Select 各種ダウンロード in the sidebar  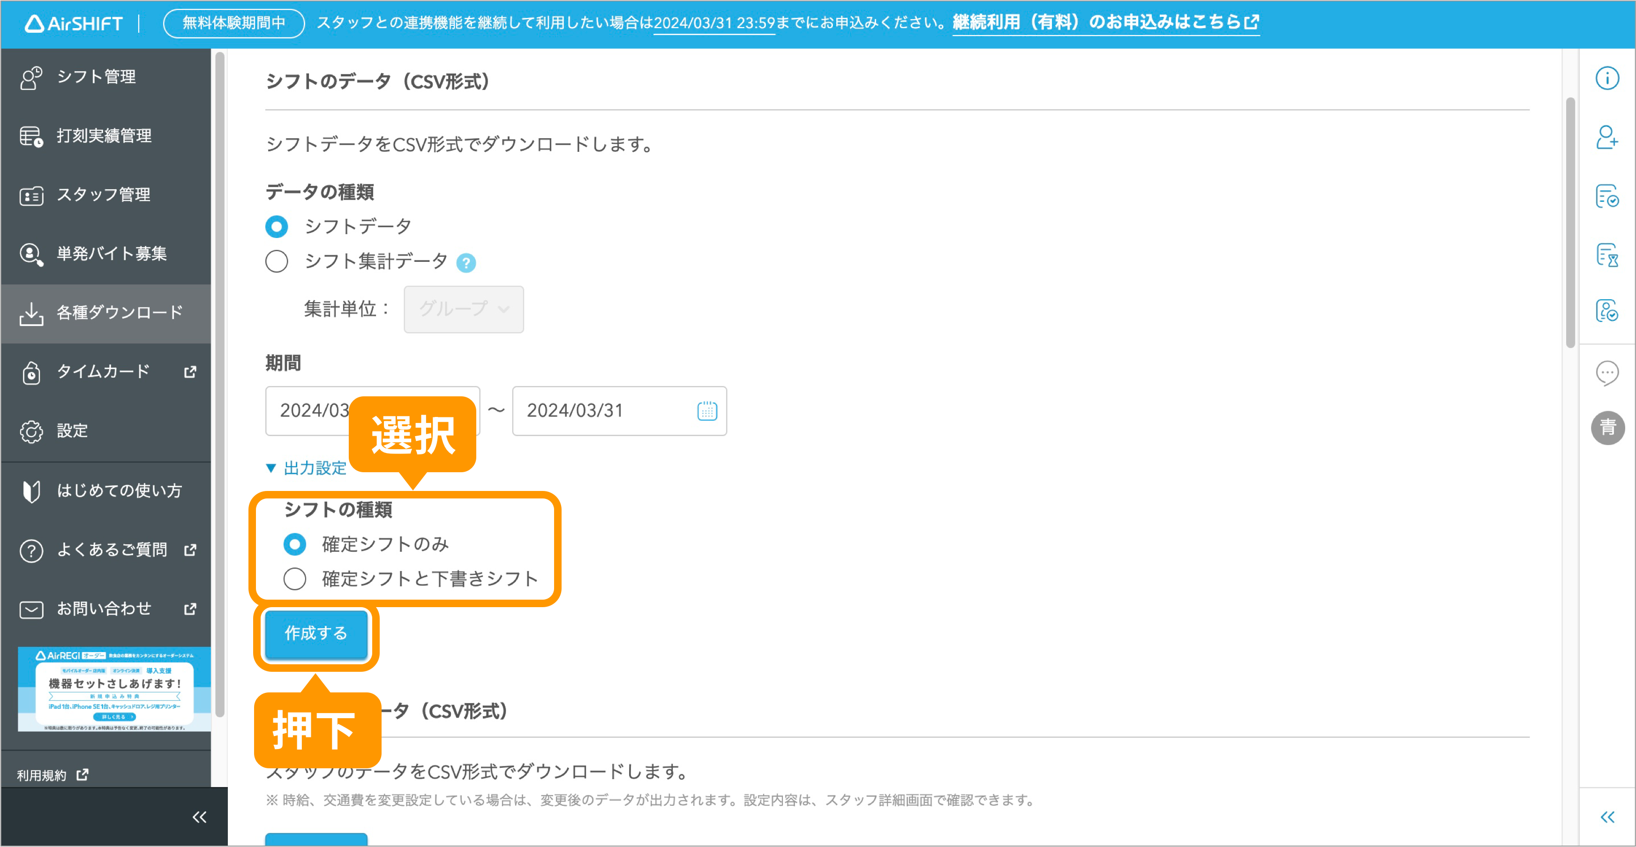pos(105,313)
